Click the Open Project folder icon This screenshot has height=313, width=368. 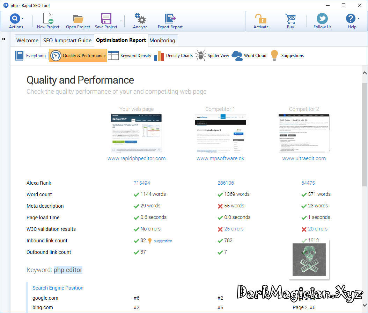(x=78, y=19)
